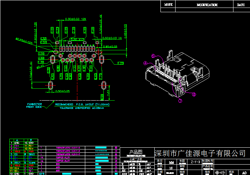Click the MODIFICATION column header
The height and width of the screenshot is (175, 250).
pos(207,5)
